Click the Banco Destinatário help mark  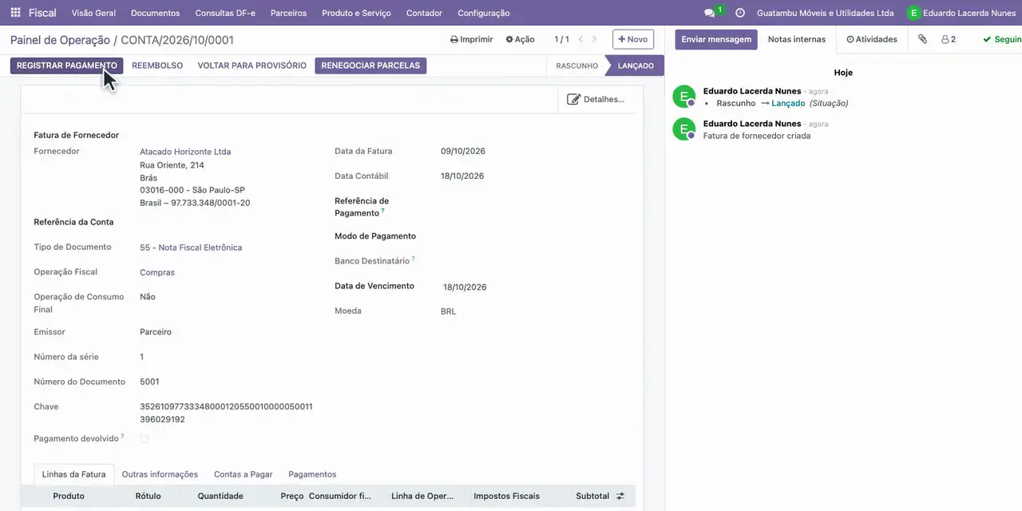pyautogui.click(x=413, y=259)
